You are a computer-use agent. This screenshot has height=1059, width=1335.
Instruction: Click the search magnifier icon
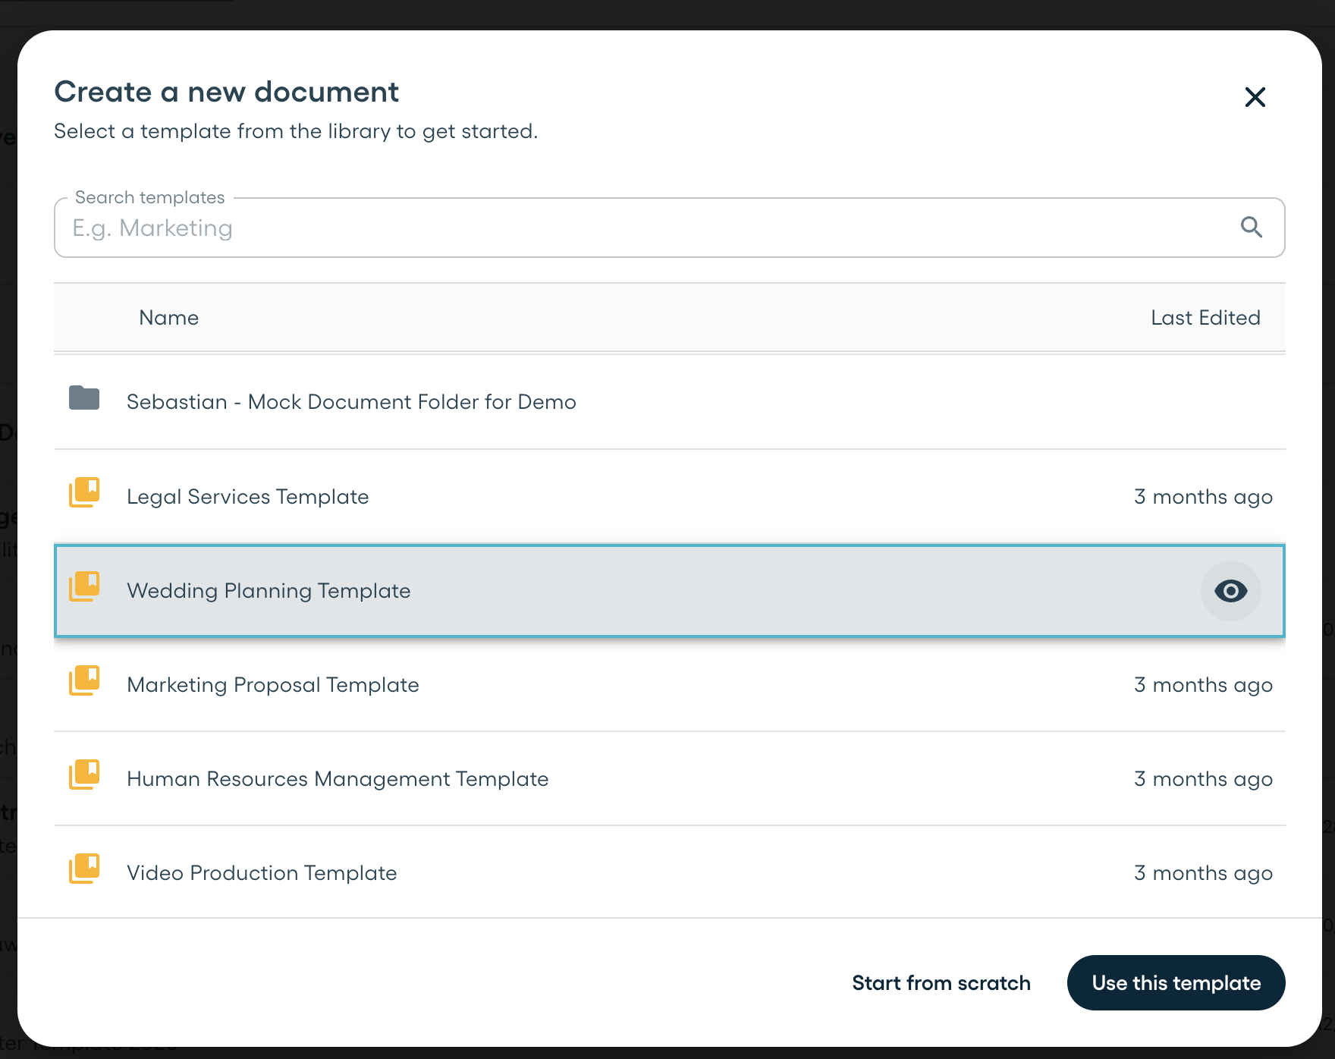tap(1251, 227)
